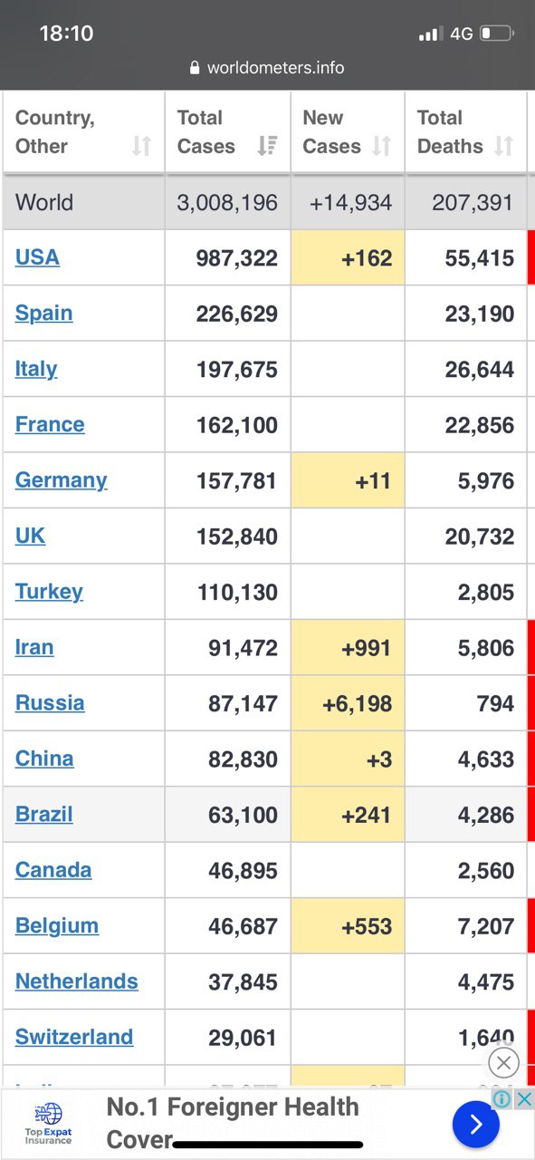Sort by Total Deaths arrows icon
This screenshot has width=535, height=1160.
coord(504,146)
